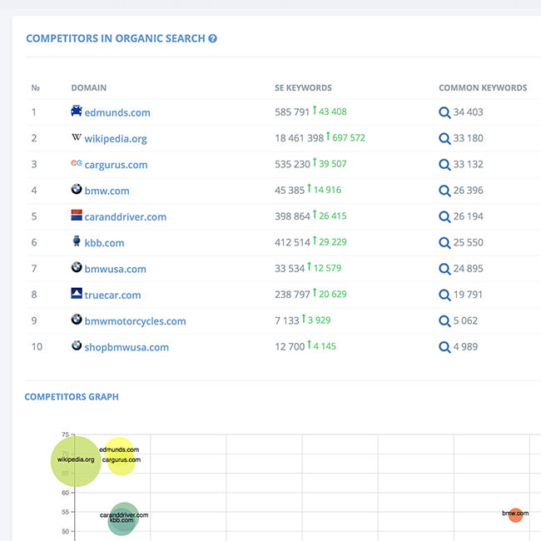Image resolution: width=541 pixels, height=541 pixels.
Task: Click the Domain column header
Action: [88, 87]
